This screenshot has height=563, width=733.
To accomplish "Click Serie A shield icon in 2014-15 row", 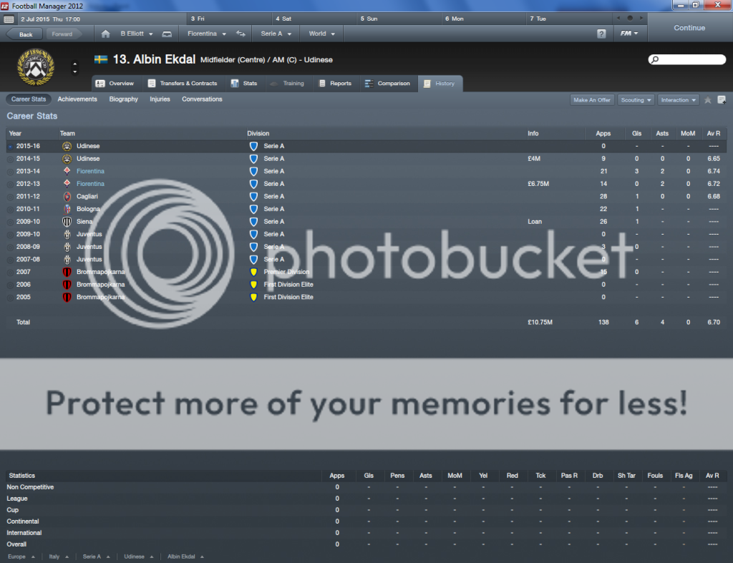I will 253,159.
